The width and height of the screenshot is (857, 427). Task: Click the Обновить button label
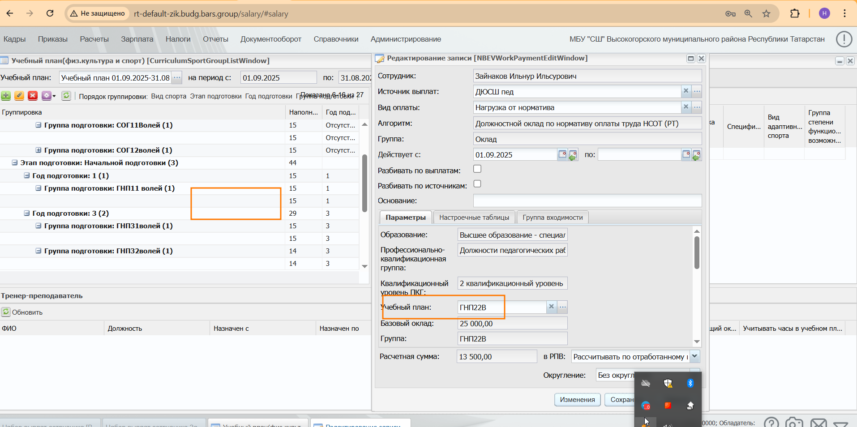27,312
